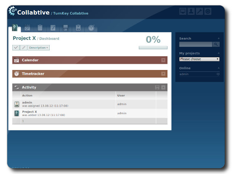Open the messages tab icon
Image resolution: width=232 pixels, height=174 pixels.
pyautogui.click(x=53, y=28)
